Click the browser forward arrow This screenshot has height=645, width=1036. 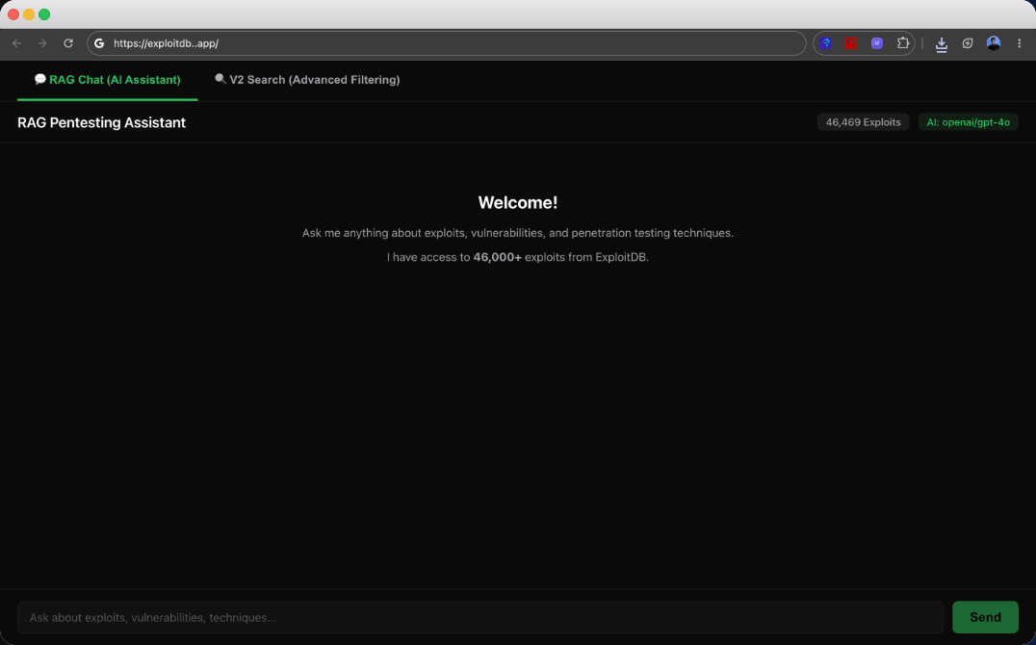[x=42, y=43]
